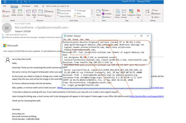Click the previous item up arrow
This screenshot has width=186, height=123.
coord(17,2)
